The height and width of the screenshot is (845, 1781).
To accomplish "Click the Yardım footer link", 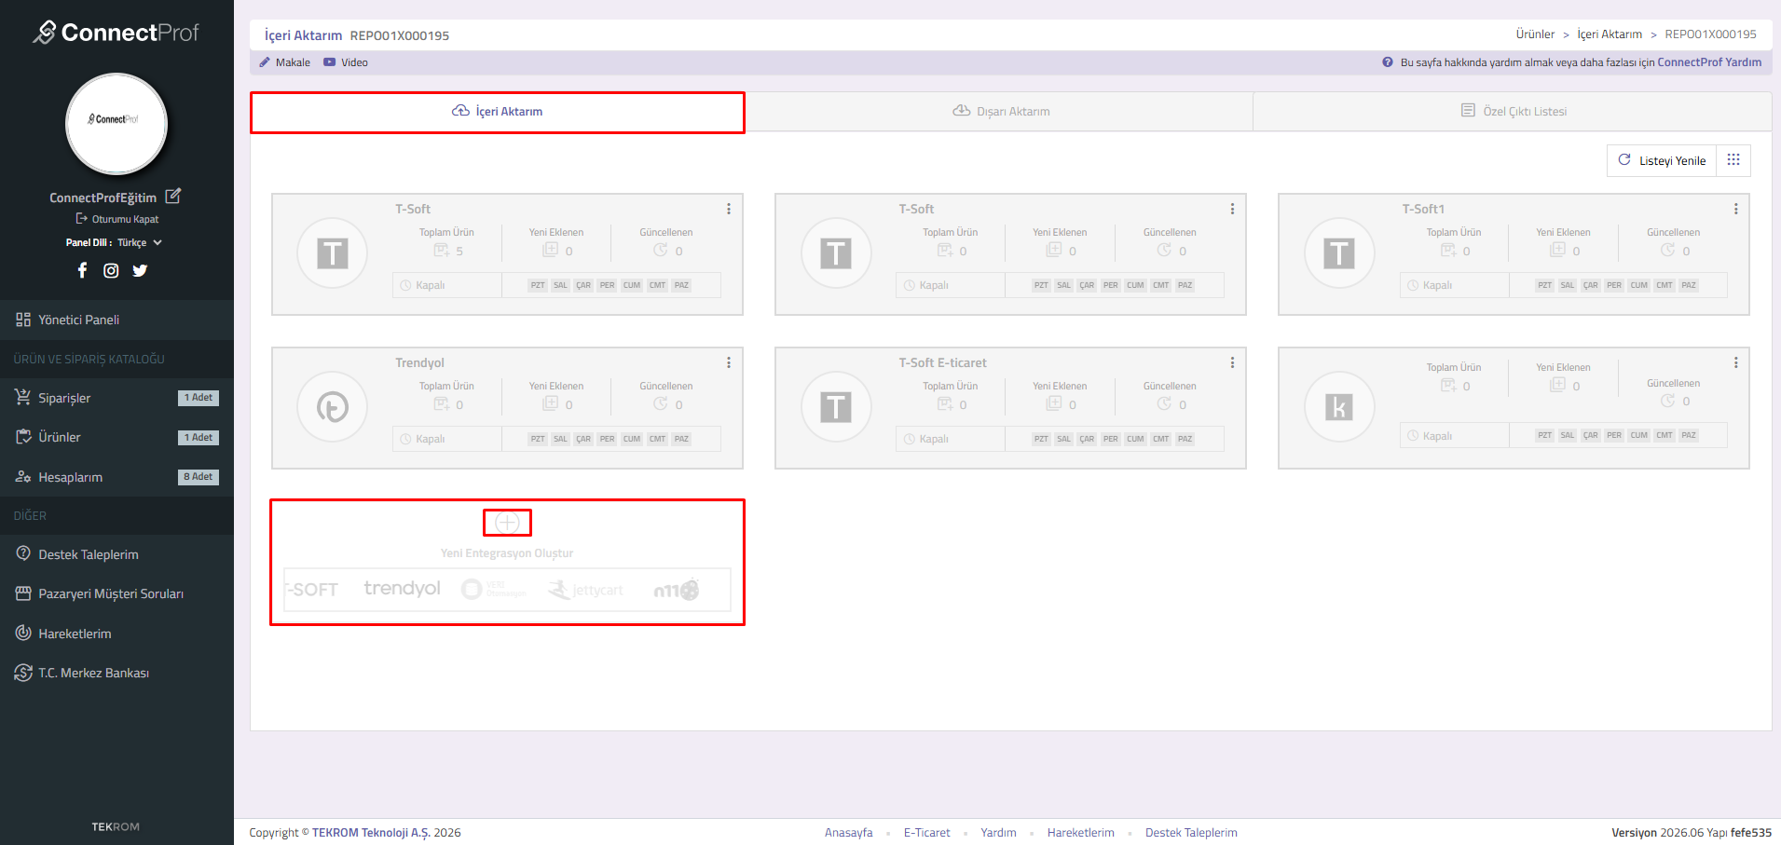I will pyautogui.click(x=998, y=833).
